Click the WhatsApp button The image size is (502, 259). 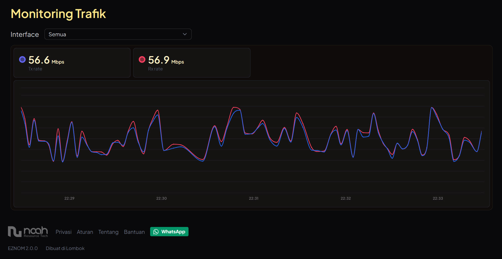(x=169, y=231)
